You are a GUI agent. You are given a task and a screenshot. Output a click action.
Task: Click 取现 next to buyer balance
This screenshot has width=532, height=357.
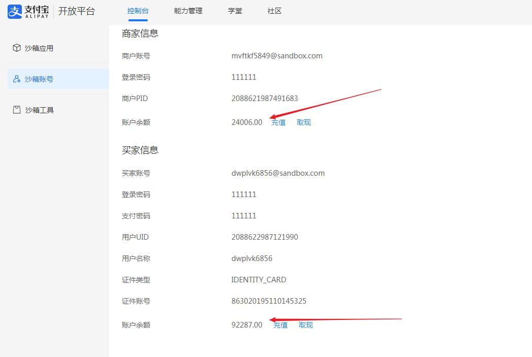(x=306, y=324)
